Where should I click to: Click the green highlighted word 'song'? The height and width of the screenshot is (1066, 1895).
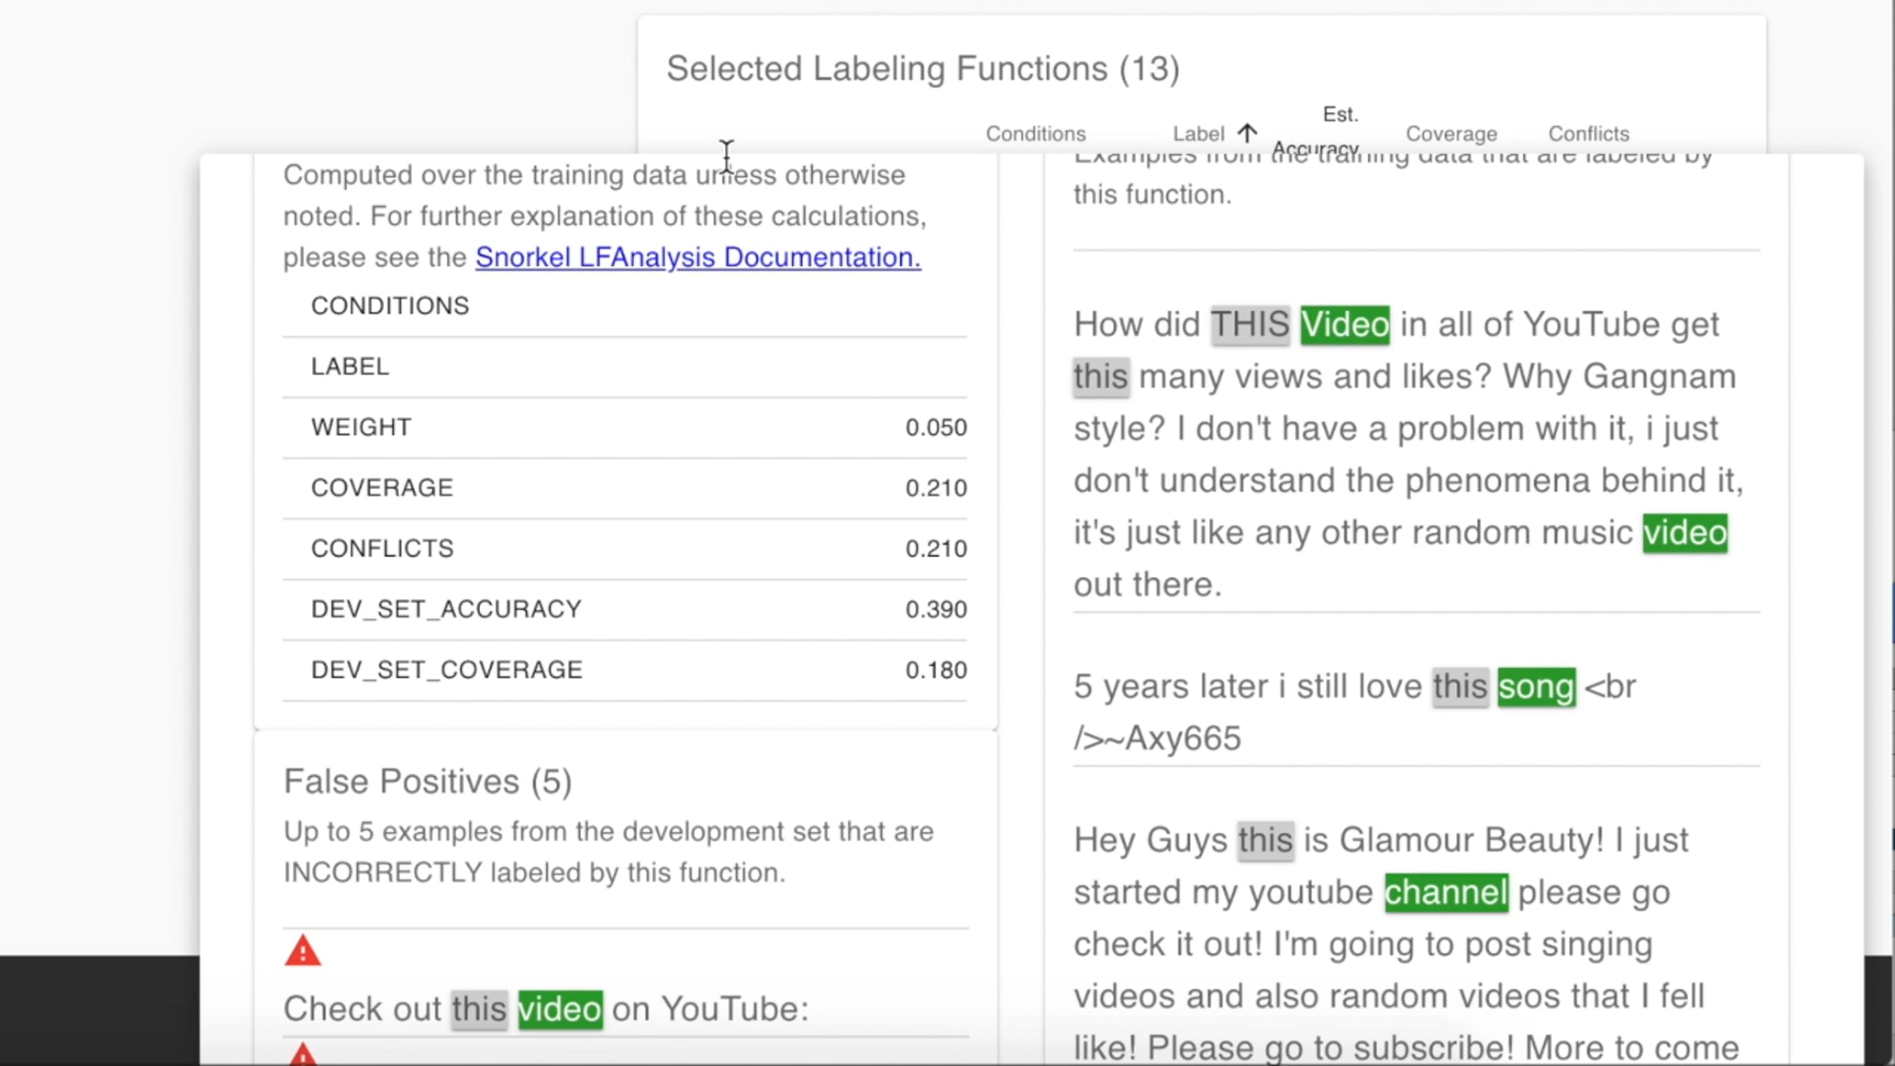click(x=1537, y=687)
